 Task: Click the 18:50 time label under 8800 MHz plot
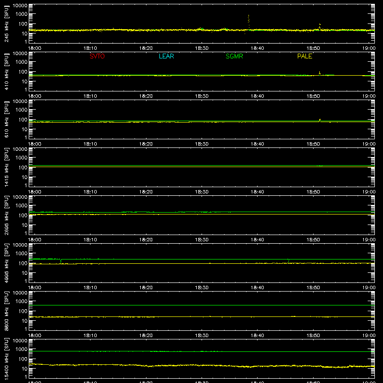tap(313, 336)
